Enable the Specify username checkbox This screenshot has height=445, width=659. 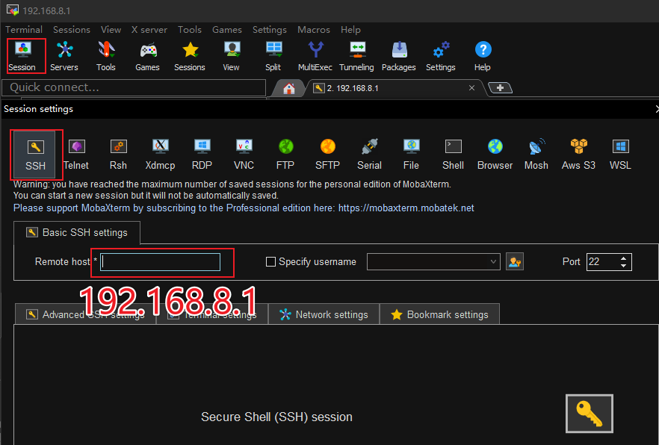[271, 262]
